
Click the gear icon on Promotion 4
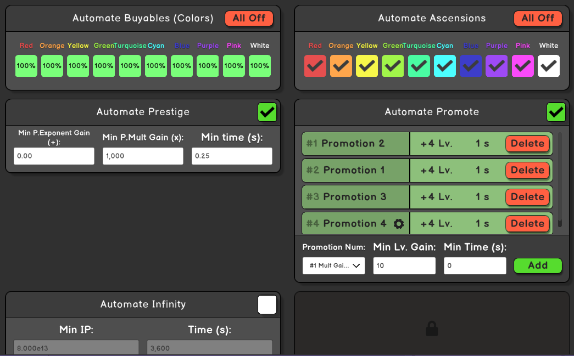[x=399, y=224]
